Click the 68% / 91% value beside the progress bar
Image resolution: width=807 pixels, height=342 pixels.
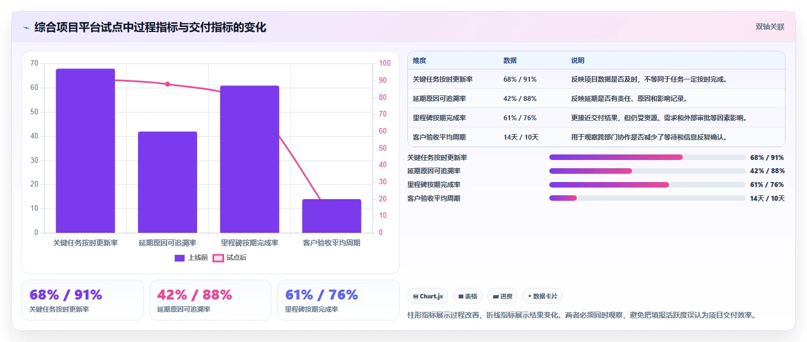[767, 158]
